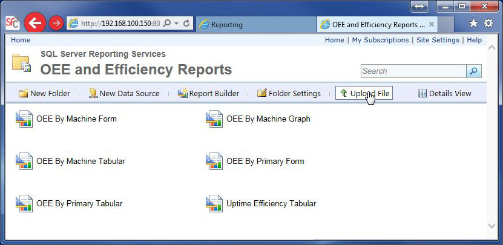
Task: Click the New Data Source icon
Action: click(93, 93)
